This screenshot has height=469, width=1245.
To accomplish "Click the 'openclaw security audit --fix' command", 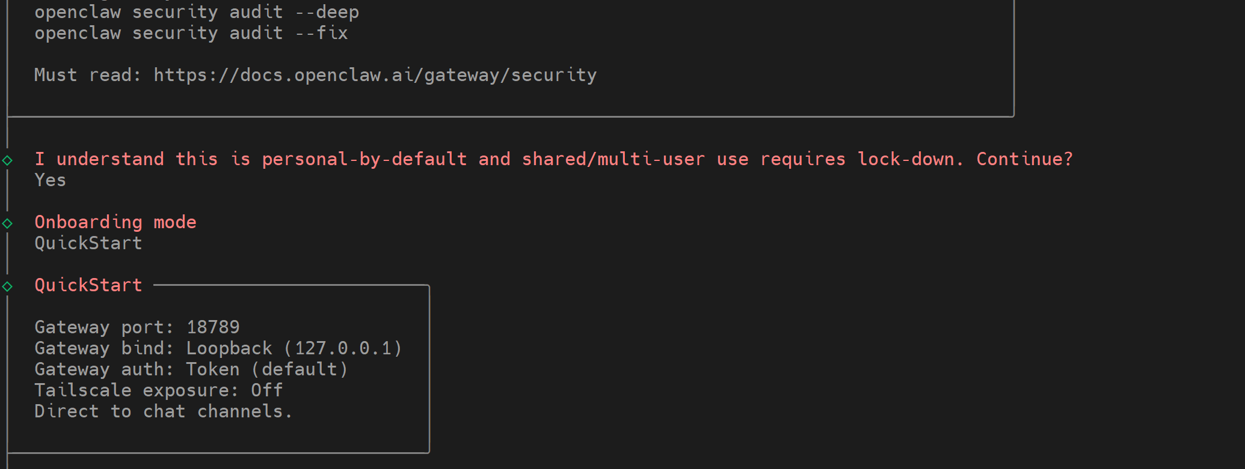I will pos(191,33).
